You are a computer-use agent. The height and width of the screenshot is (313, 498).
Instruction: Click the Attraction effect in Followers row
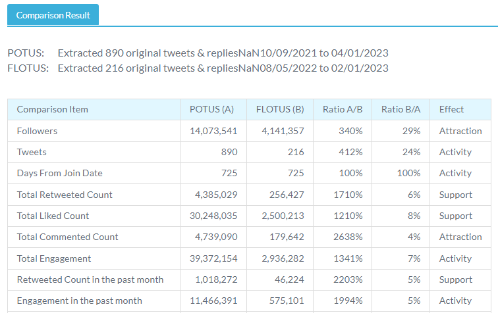(x=460, y=131)
